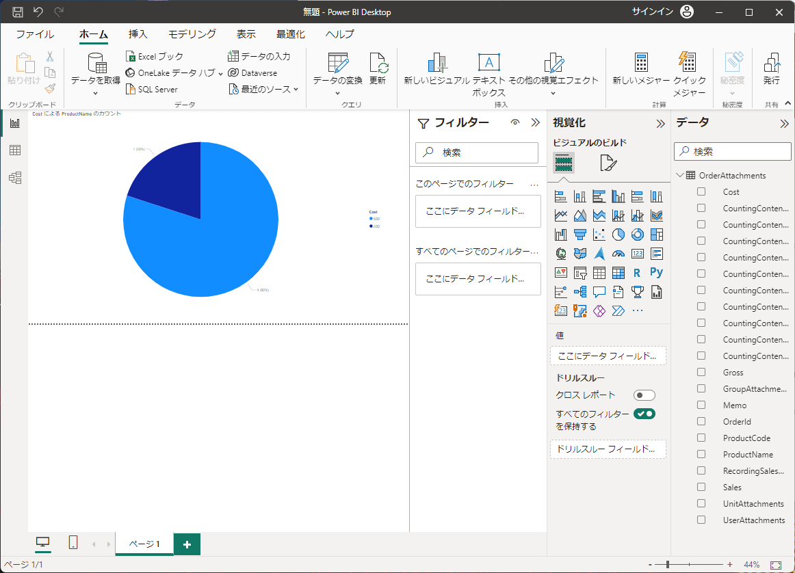Add a treemap visual
795x573 pixels.
(657, 235)
